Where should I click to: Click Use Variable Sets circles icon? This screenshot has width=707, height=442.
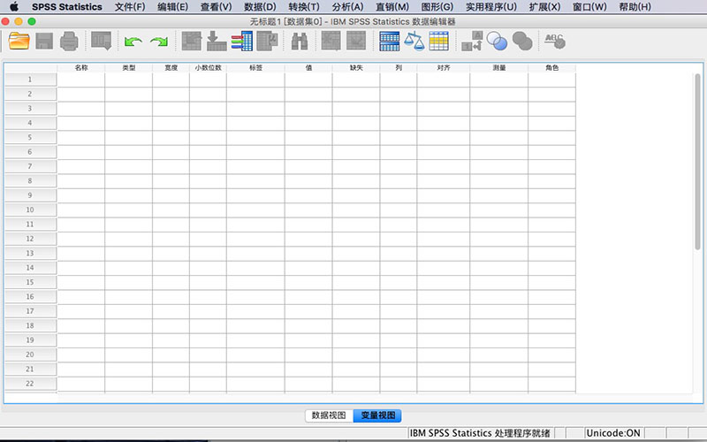[x=497, y=41]
